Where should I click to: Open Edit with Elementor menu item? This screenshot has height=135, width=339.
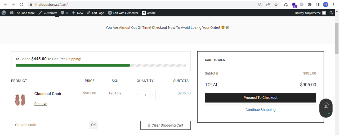123,13
